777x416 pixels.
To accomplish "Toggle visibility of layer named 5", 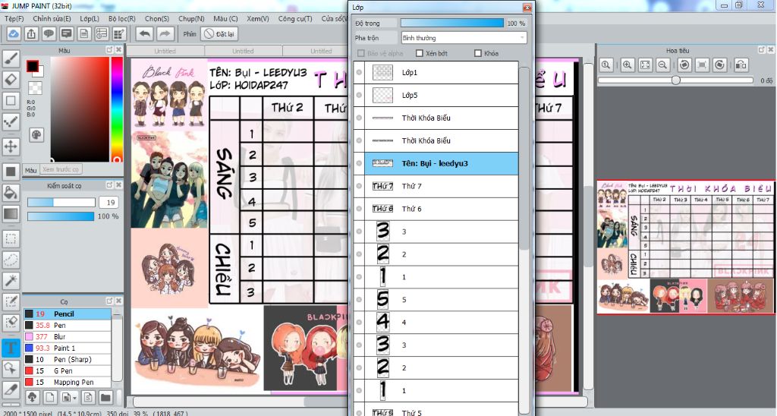I will click(359, 300).
